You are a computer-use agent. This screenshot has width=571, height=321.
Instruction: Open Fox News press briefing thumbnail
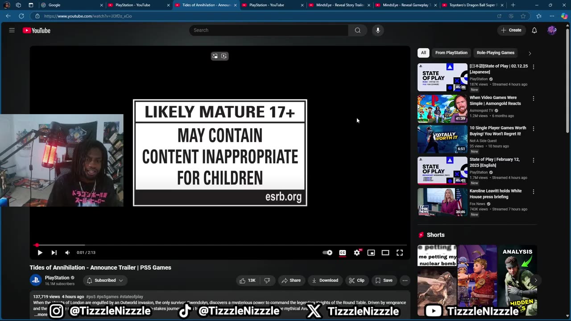(x=442, y=202)
